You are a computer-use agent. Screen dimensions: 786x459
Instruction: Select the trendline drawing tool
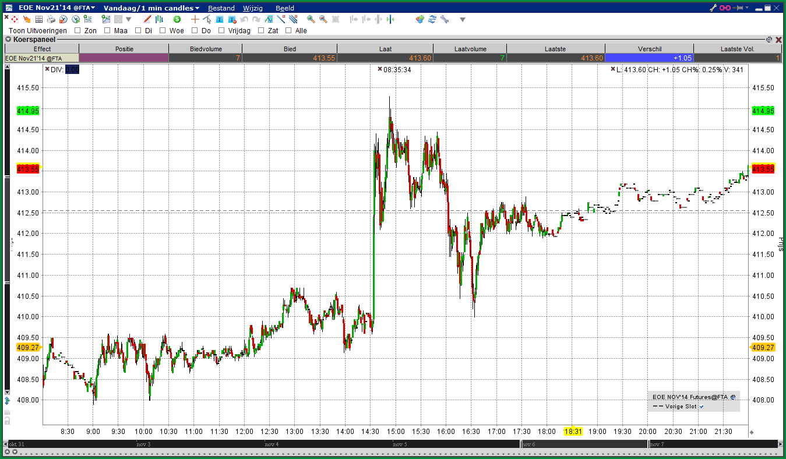point(281,19)
